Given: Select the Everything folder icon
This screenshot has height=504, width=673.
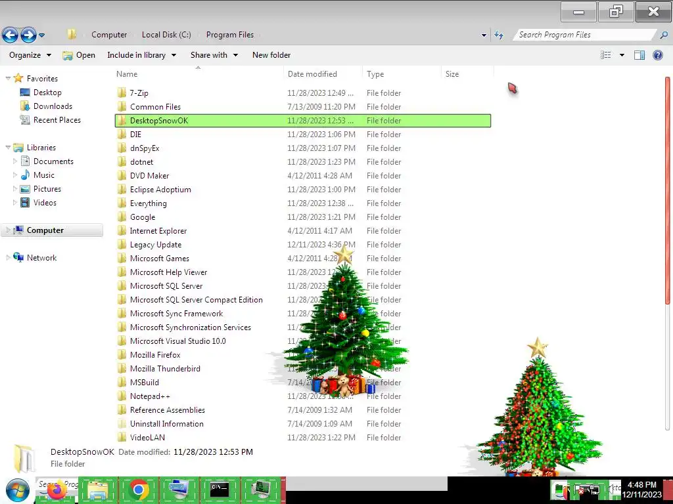Looking at the screenshot, I should pos(122,203).
